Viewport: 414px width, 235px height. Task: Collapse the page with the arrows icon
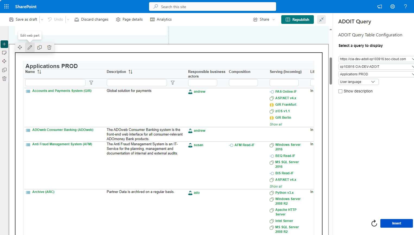click(x=321, y=20)
